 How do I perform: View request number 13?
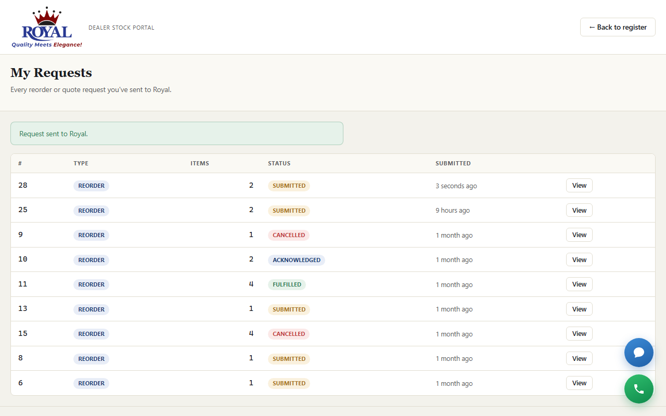(579, 309)
